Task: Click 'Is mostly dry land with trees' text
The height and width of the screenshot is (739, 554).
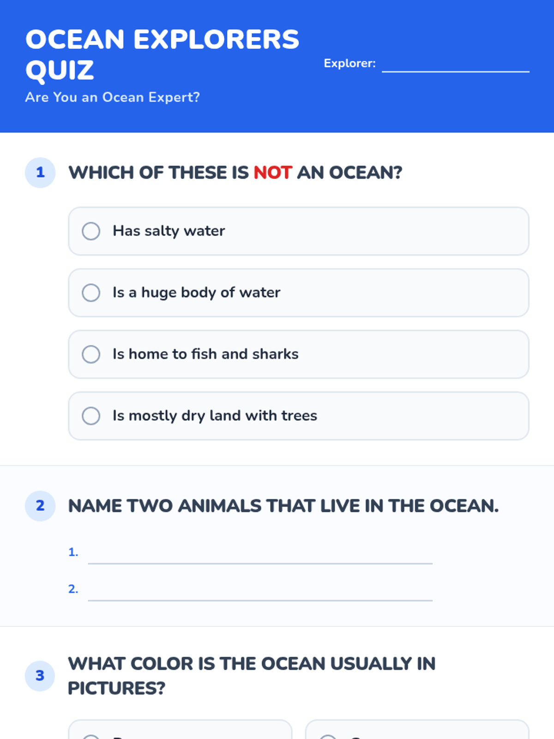Action: point(215,416)
